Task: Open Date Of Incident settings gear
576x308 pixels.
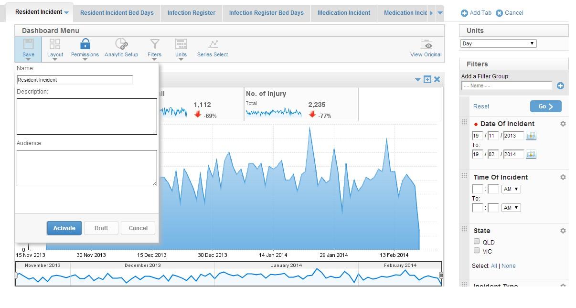Action: tap(563, 124)
